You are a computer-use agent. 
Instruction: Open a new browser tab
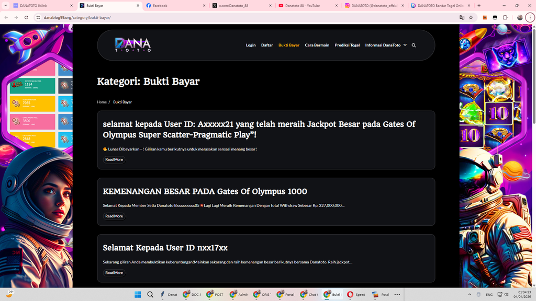coord(479,5)
